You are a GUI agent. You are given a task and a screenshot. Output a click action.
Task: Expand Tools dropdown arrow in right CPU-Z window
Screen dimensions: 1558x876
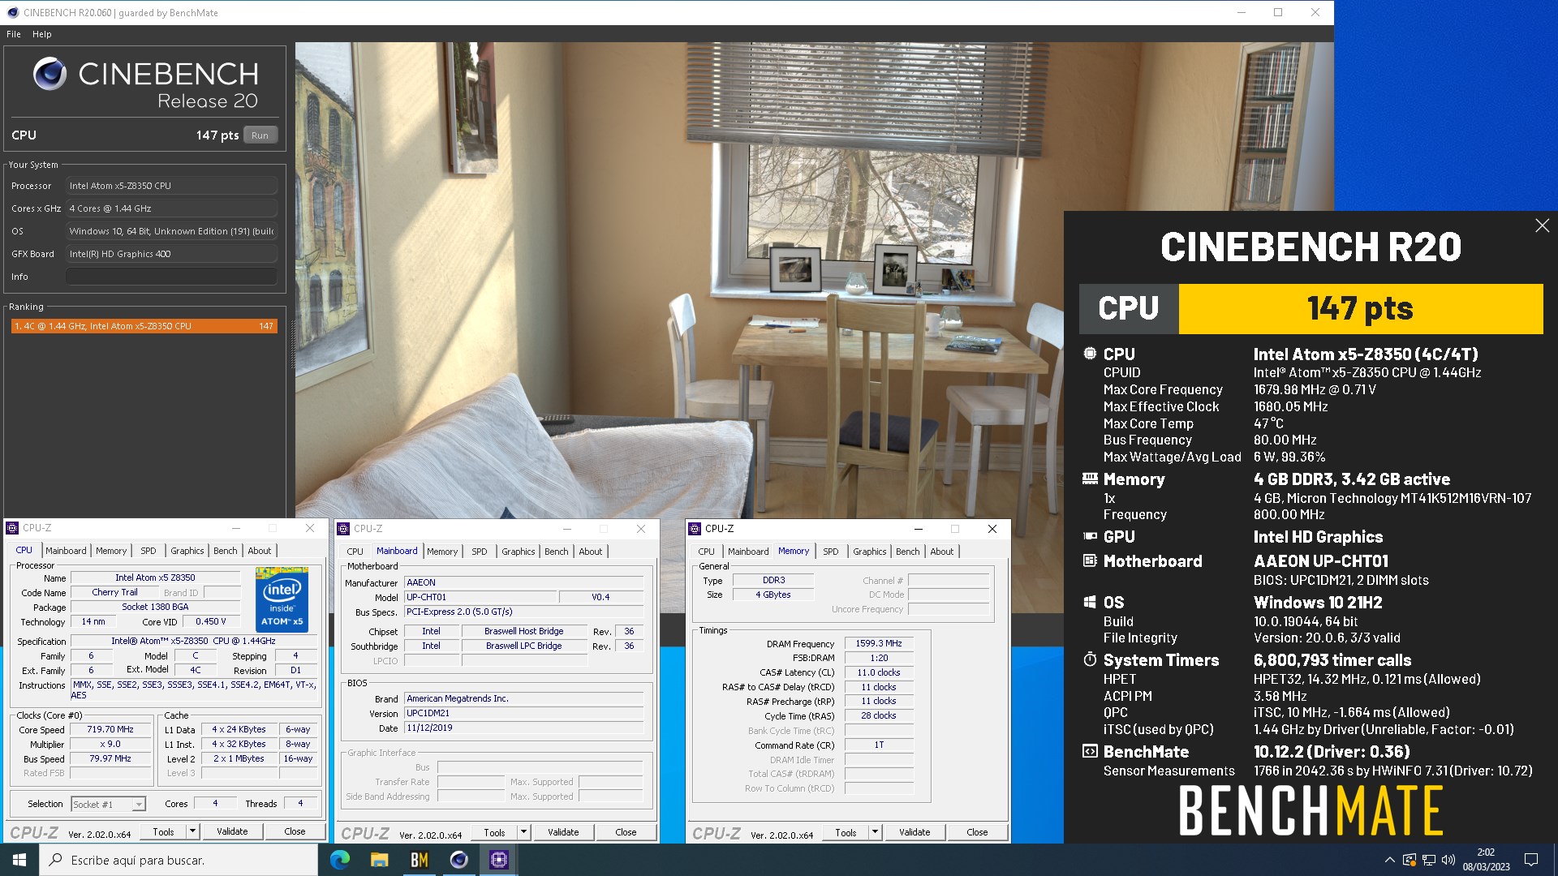coord(875,832)
